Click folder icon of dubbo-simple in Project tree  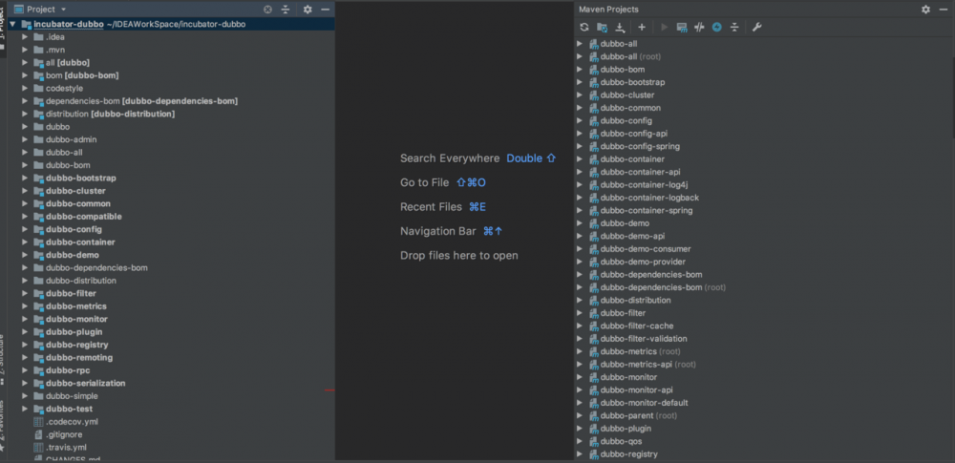coord(38,396)
